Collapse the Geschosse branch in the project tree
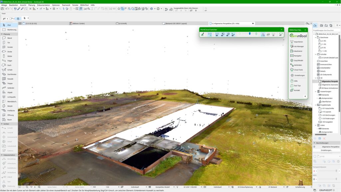341x192 pixels. (x=316, y=37)
